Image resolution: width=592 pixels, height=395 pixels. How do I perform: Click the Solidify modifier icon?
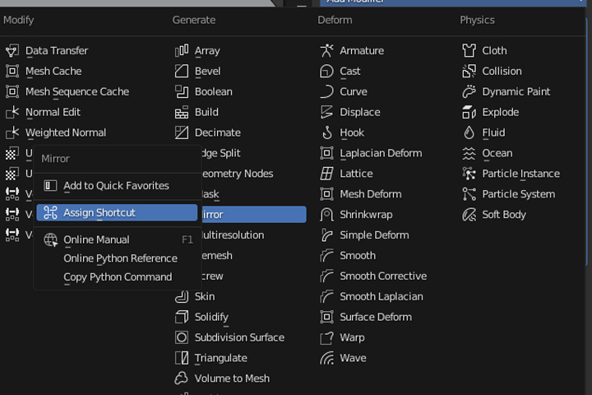coord(182,317)
